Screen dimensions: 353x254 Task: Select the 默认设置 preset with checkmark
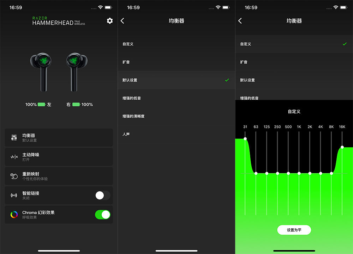(176, 80)
